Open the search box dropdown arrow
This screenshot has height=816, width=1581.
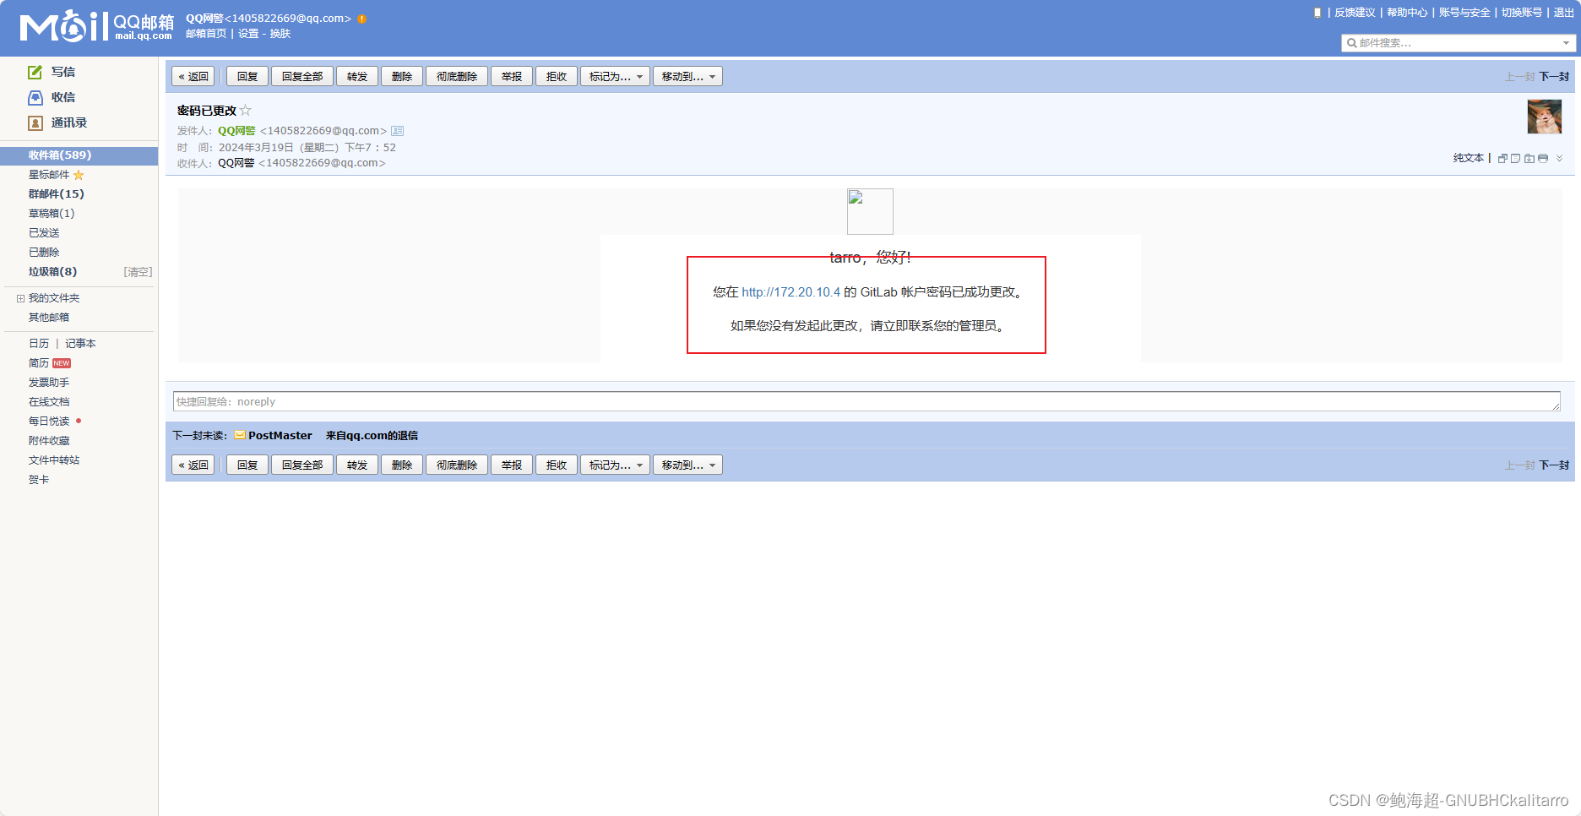click(1566, 43)
